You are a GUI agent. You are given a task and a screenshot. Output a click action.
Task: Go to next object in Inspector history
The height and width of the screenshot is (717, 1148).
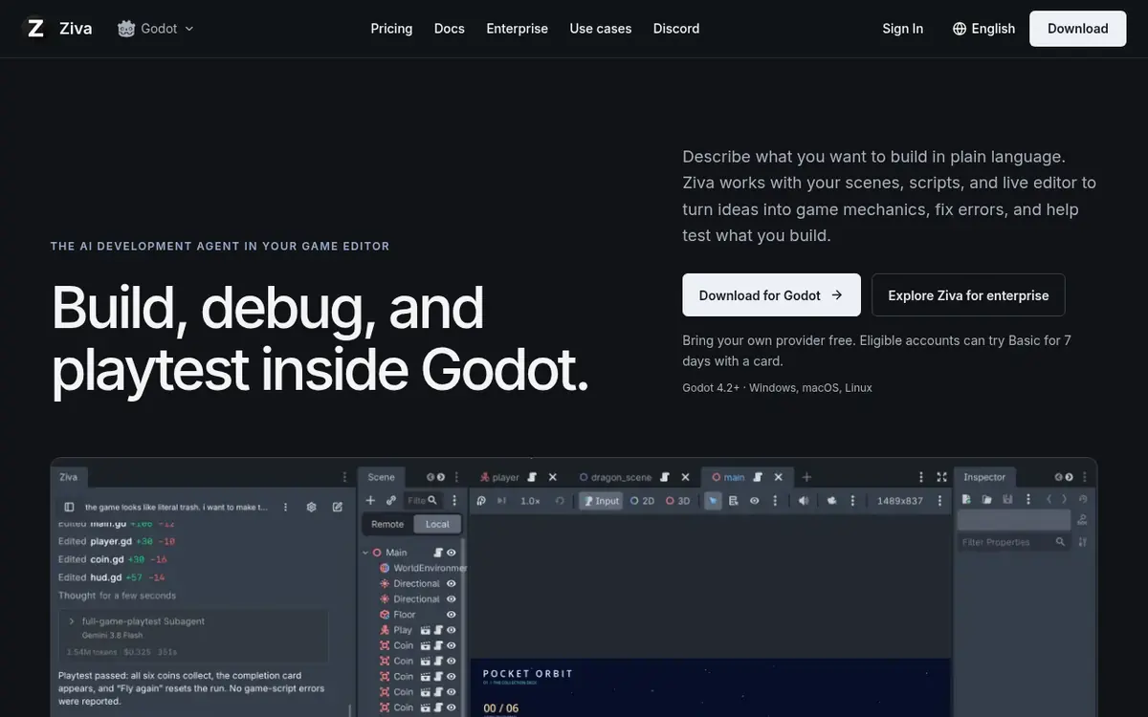point(1064,499)
